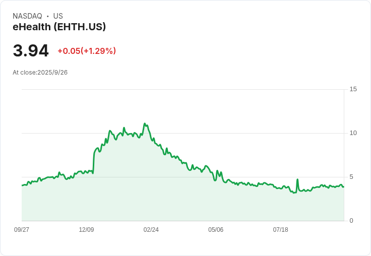Click the +0.05(+1.29%) price change
This screenshot has width=371, height=256.
point(87,51)
